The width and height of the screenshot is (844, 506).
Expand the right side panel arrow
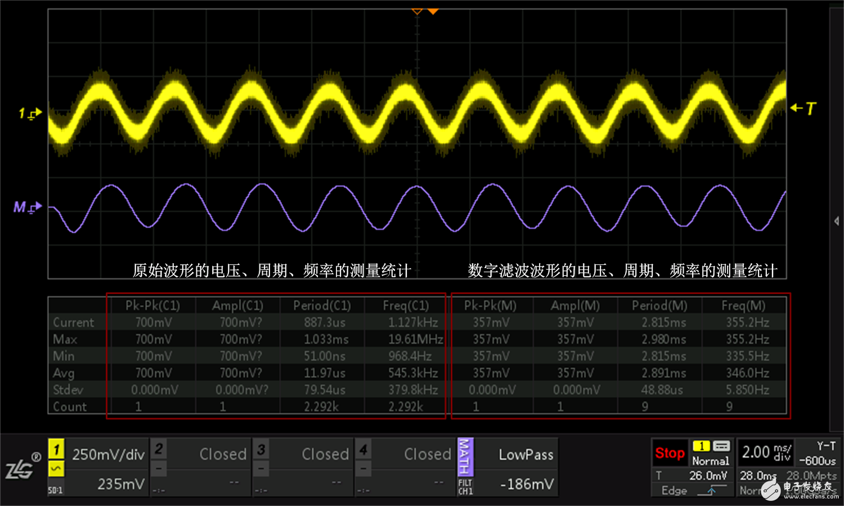pyautogui.click(x=837, y=222)
